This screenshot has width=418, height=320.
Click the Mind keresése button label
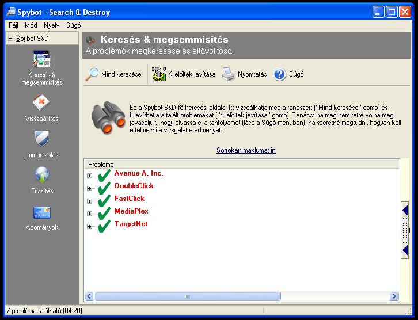tap(121, 74)
